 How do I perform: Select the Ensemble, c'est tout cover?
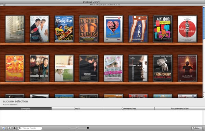[40, 68]
